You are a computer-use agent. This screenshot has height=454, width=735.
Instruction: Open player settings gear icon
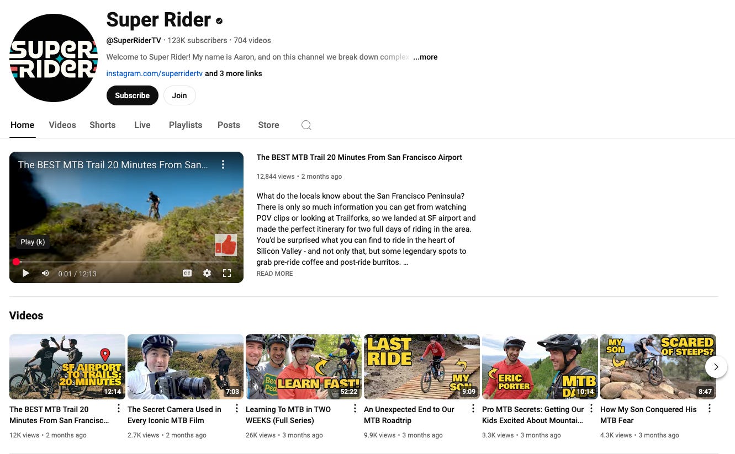coord(207,273)
